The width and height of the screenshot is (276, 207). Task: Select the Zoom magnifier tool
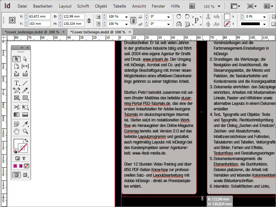click(25, 131)
